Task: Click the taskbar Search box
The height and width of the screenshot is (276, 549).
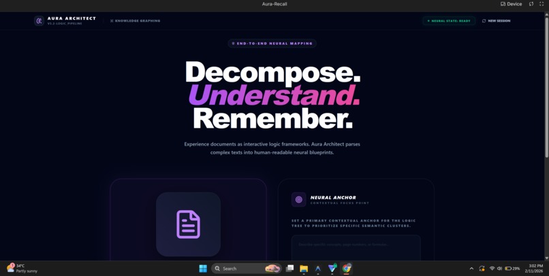Action: 247,269
